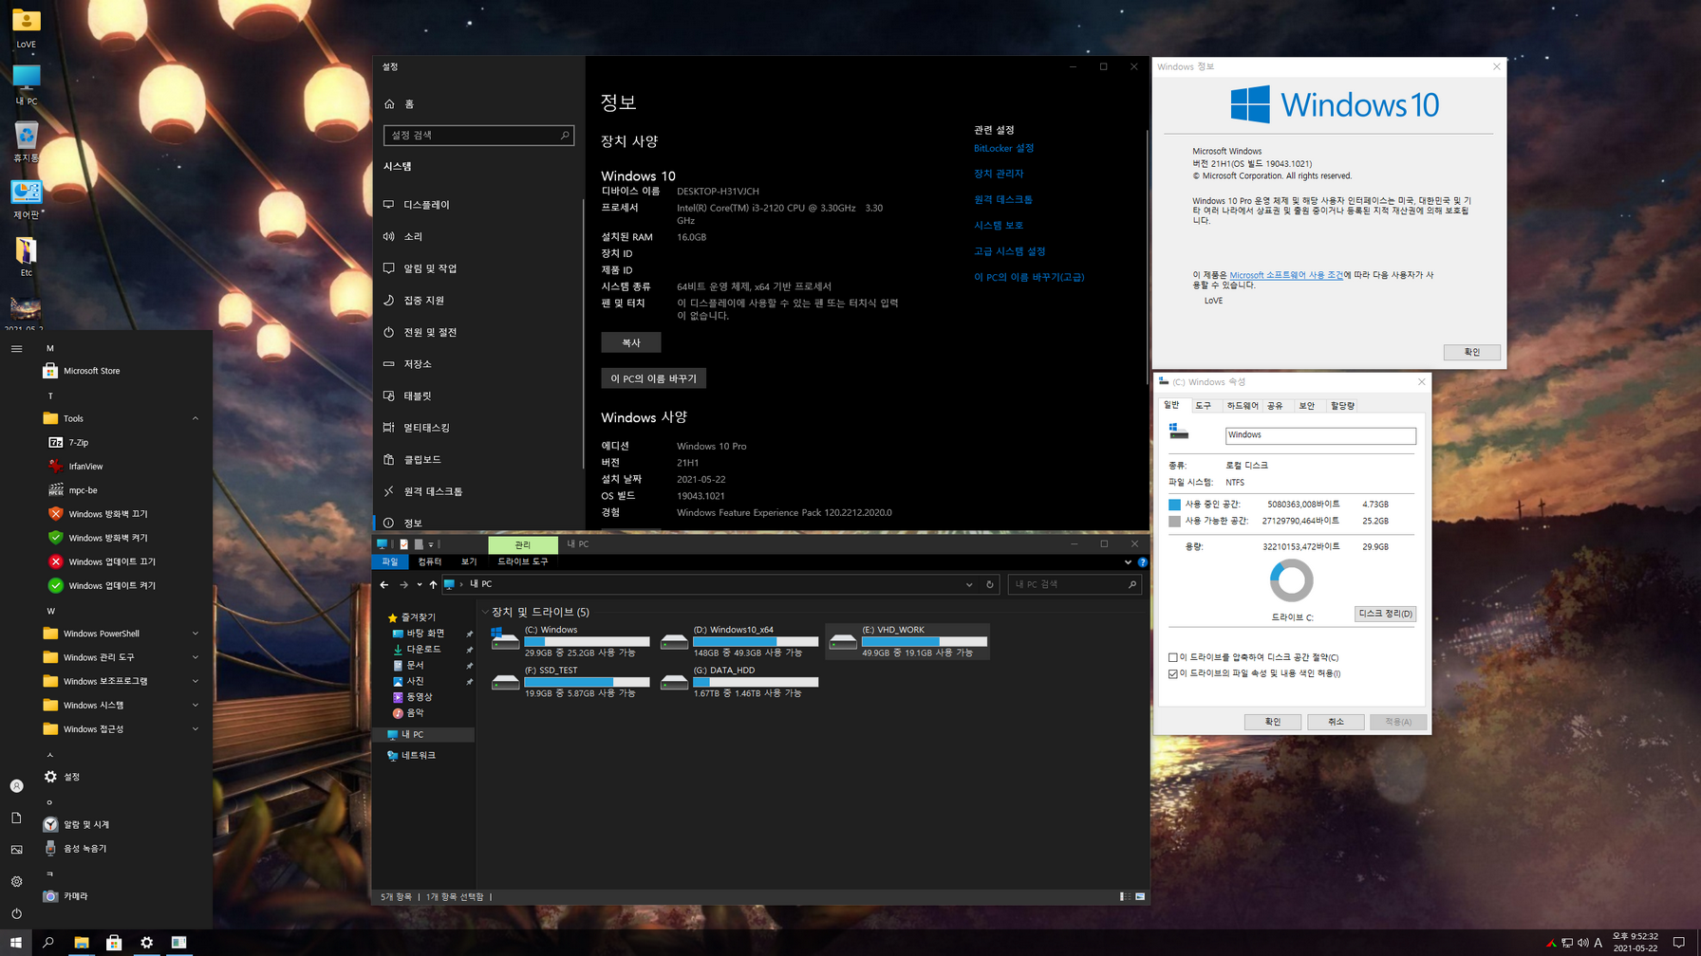Open the taskbar notification center icon

coord(1678,942)
